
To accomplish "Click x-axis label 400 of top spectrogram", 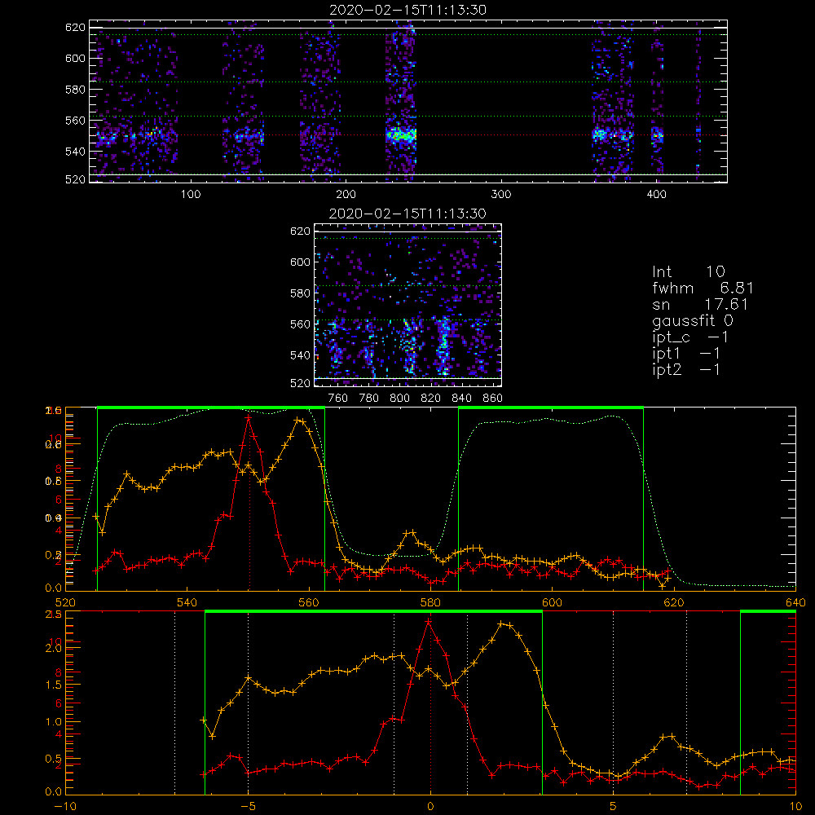I will coord(656,195).
